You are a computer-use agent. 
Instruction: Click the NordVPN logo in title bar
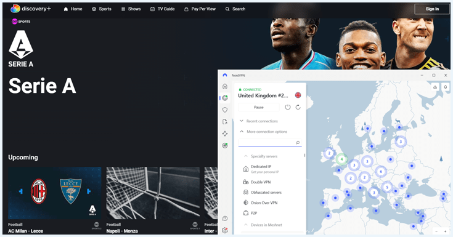(x=225, y=75)
